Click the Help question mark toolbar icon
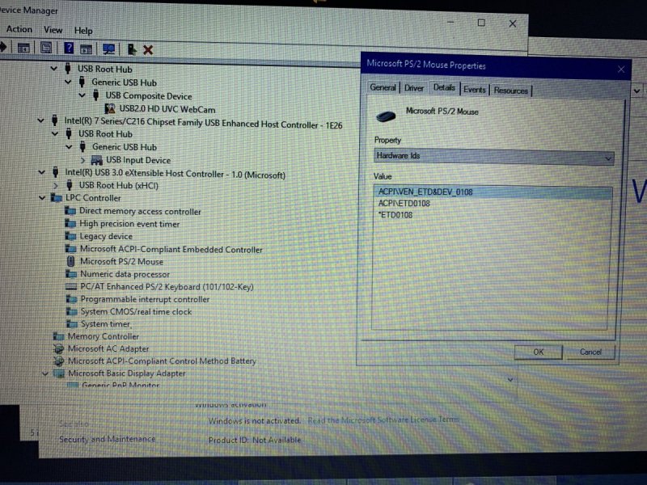Image resolution: width=647 pixels, height=485 pixels. click(x=69, y=48)
